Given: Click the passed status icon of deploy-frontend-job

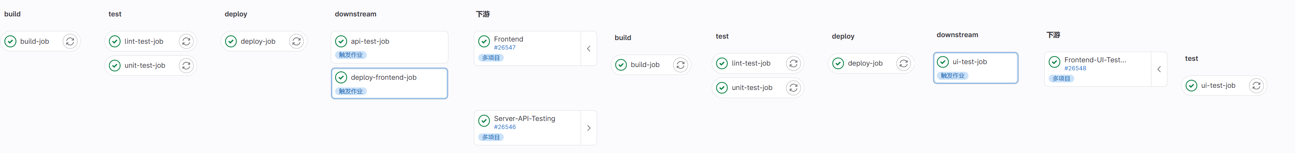Looking at the screenshot, I should (x=341, y=78).
